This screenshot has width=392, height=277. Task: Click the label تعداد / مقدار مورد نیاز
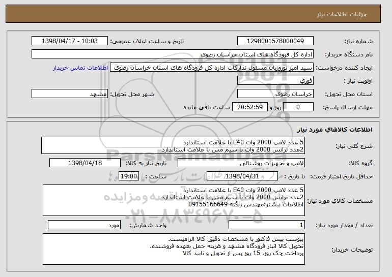pyautogui.click(x=344, y=225)
